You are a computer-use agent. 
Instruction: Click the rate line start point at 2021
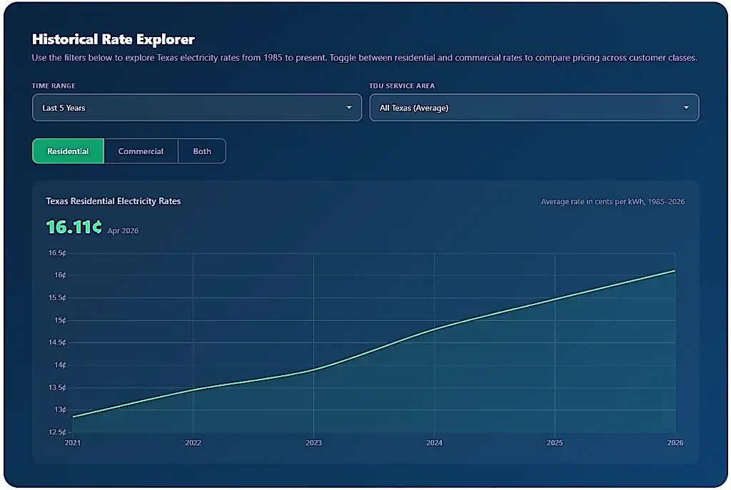[74, 417]
